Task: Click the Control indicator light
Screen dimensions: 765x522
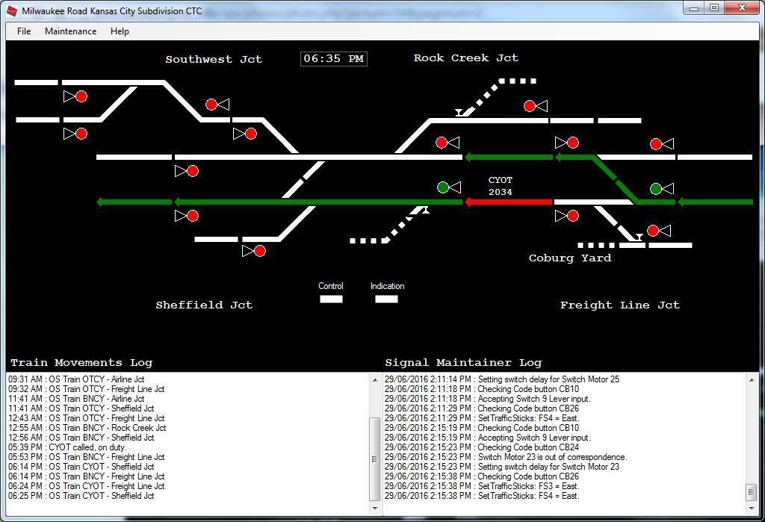Action: [x=331, y=299]
